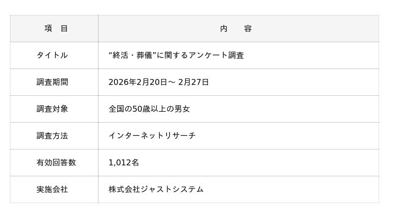Click the word 終活 in the title
This screenshot has width=398, height=218.
pyautogui.click(x=120, y=55)
